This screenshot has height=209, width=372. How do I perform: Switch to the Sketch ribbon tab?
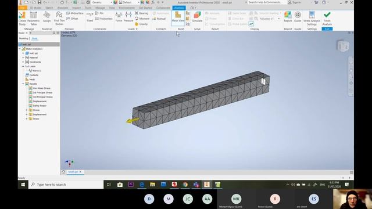point(49,8)
